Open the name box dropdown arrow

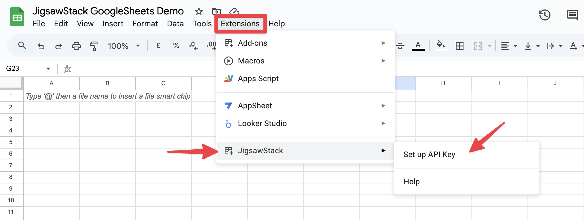coord(48,68)
